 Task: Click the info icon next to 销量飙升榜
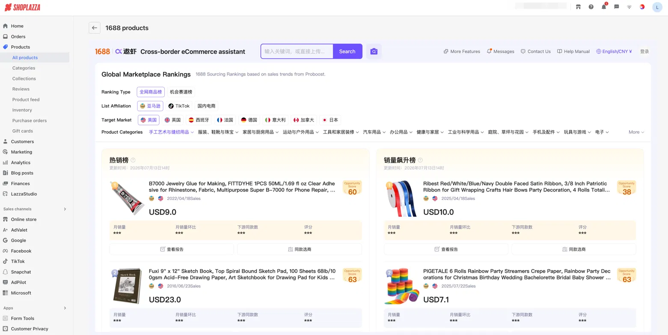[420, 160]
